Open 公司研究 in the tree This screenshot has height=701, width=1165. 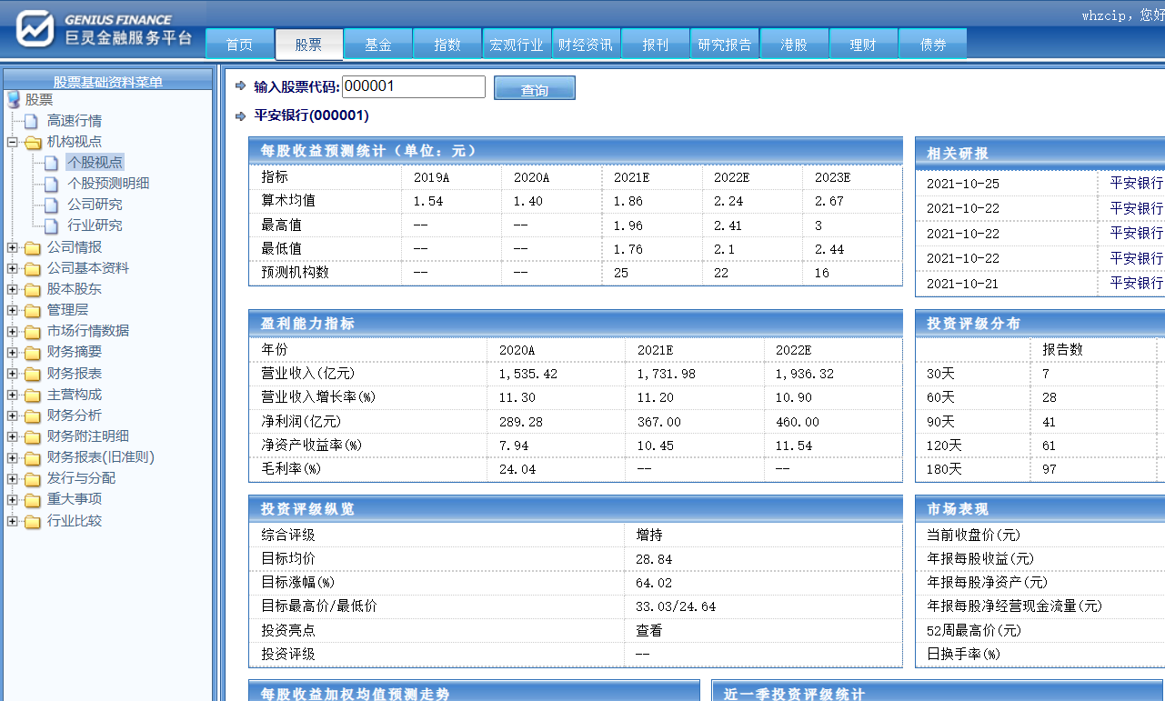click(95, 205)
